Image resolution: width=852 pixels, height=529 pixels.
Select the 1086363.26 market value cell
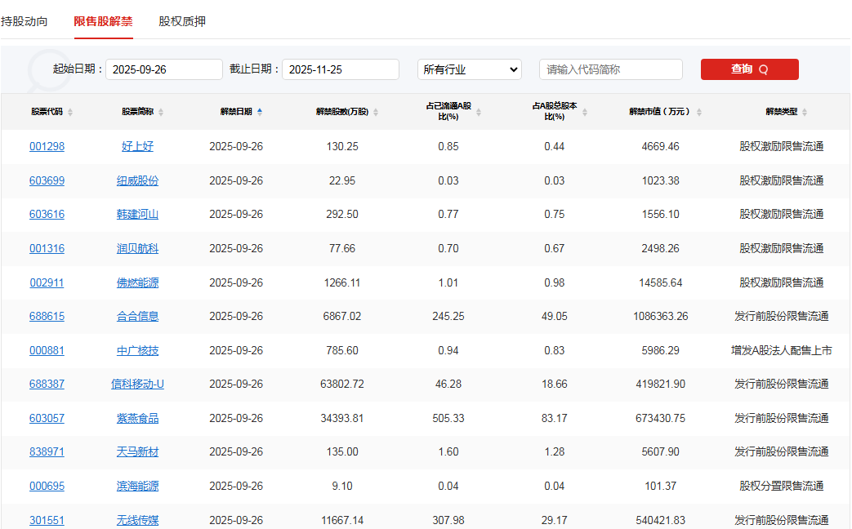[661, 317]
